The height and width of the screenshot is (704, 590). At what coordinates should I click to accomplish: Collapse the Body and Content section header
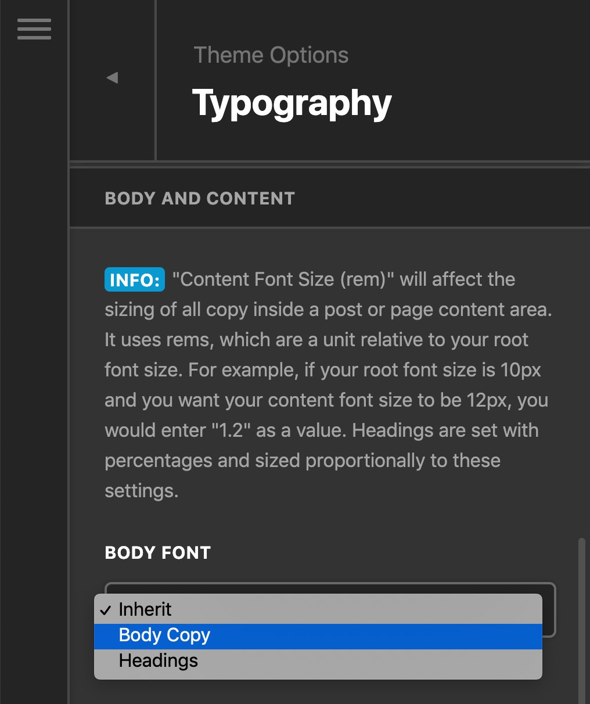point(330,198)
